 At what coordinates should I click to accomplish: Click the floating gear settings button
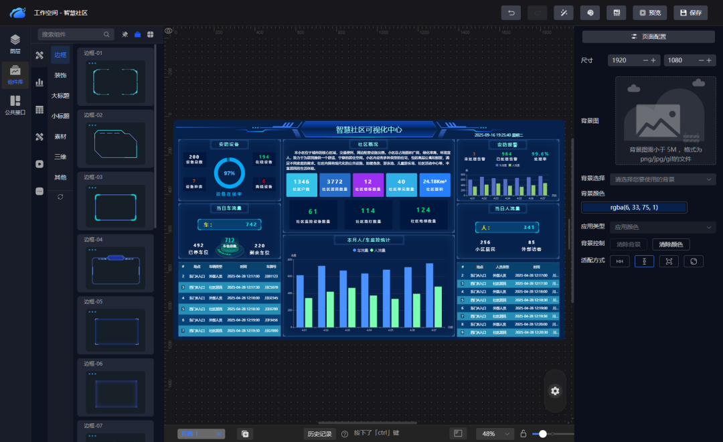click(x=555, y=391)
